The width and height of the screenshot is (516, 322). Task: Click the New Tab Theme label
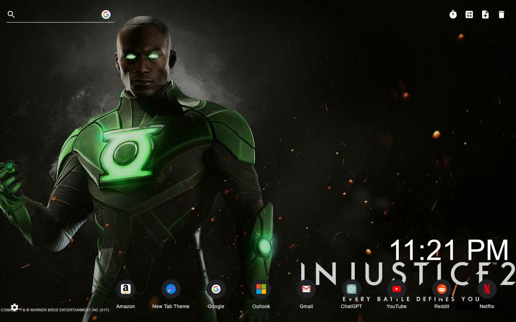(x=171, y=306)
